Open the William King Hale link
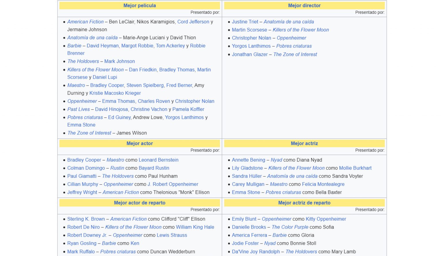This screenshot has width=443, height=256. 195,227
